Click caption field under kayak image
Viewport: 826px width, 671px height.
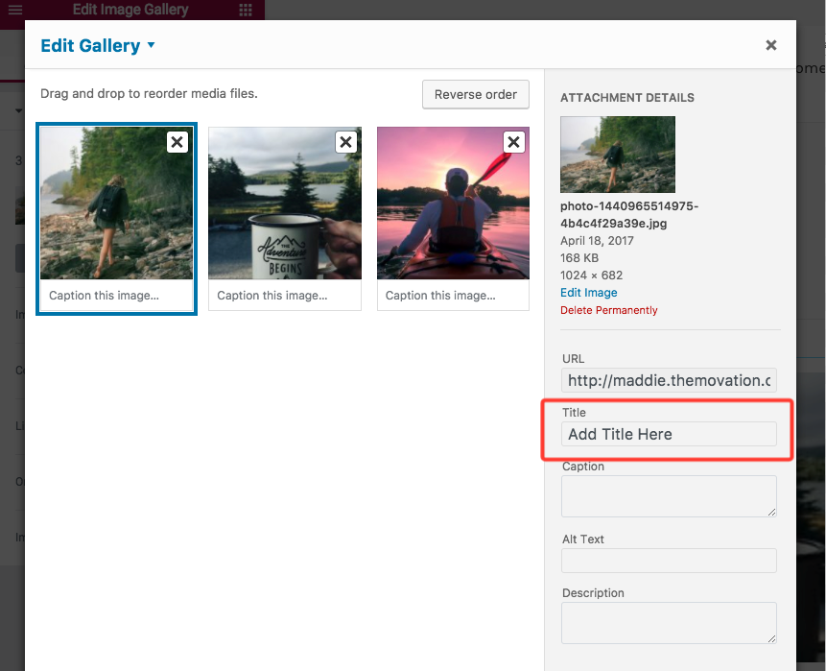point(453,295)
